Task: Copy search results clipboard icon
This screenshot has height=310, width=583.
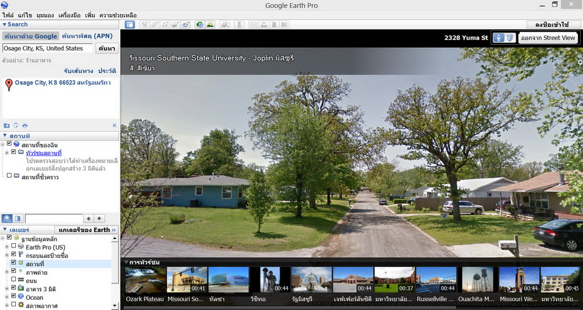Action: click(16, 126)
